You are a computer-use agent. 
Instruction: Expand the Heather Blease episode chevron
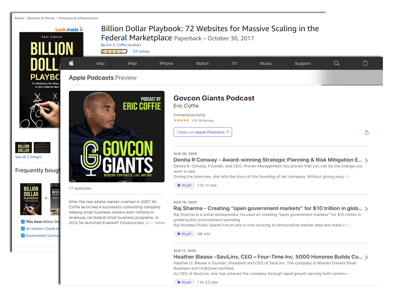pyautogui.click(x=366, y=257)
